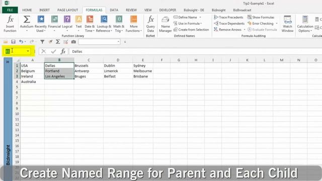This screenshot has height=181, width=322.
Task: Open the Watch Window
Action: 287,24
